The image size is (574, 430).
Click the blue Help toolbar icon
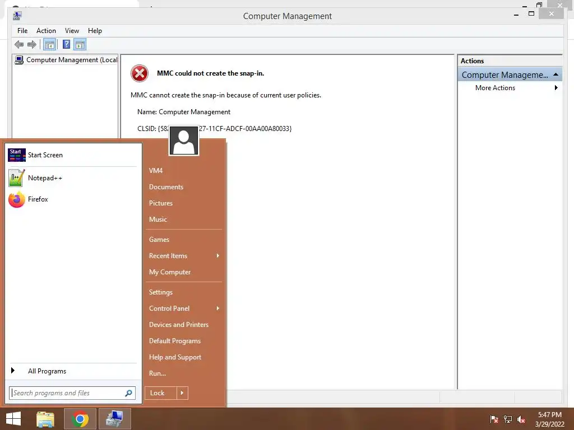pyautogui.click(x=66, y=45)
